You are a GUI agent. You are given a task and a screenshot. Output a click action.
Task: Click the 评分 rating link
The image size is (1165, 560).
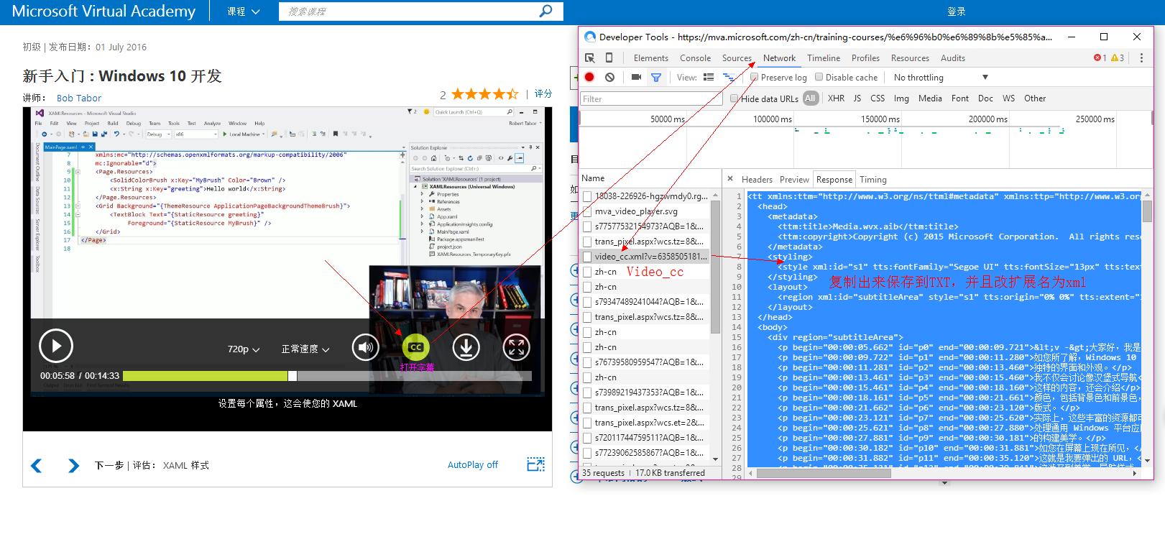(543, 94)
